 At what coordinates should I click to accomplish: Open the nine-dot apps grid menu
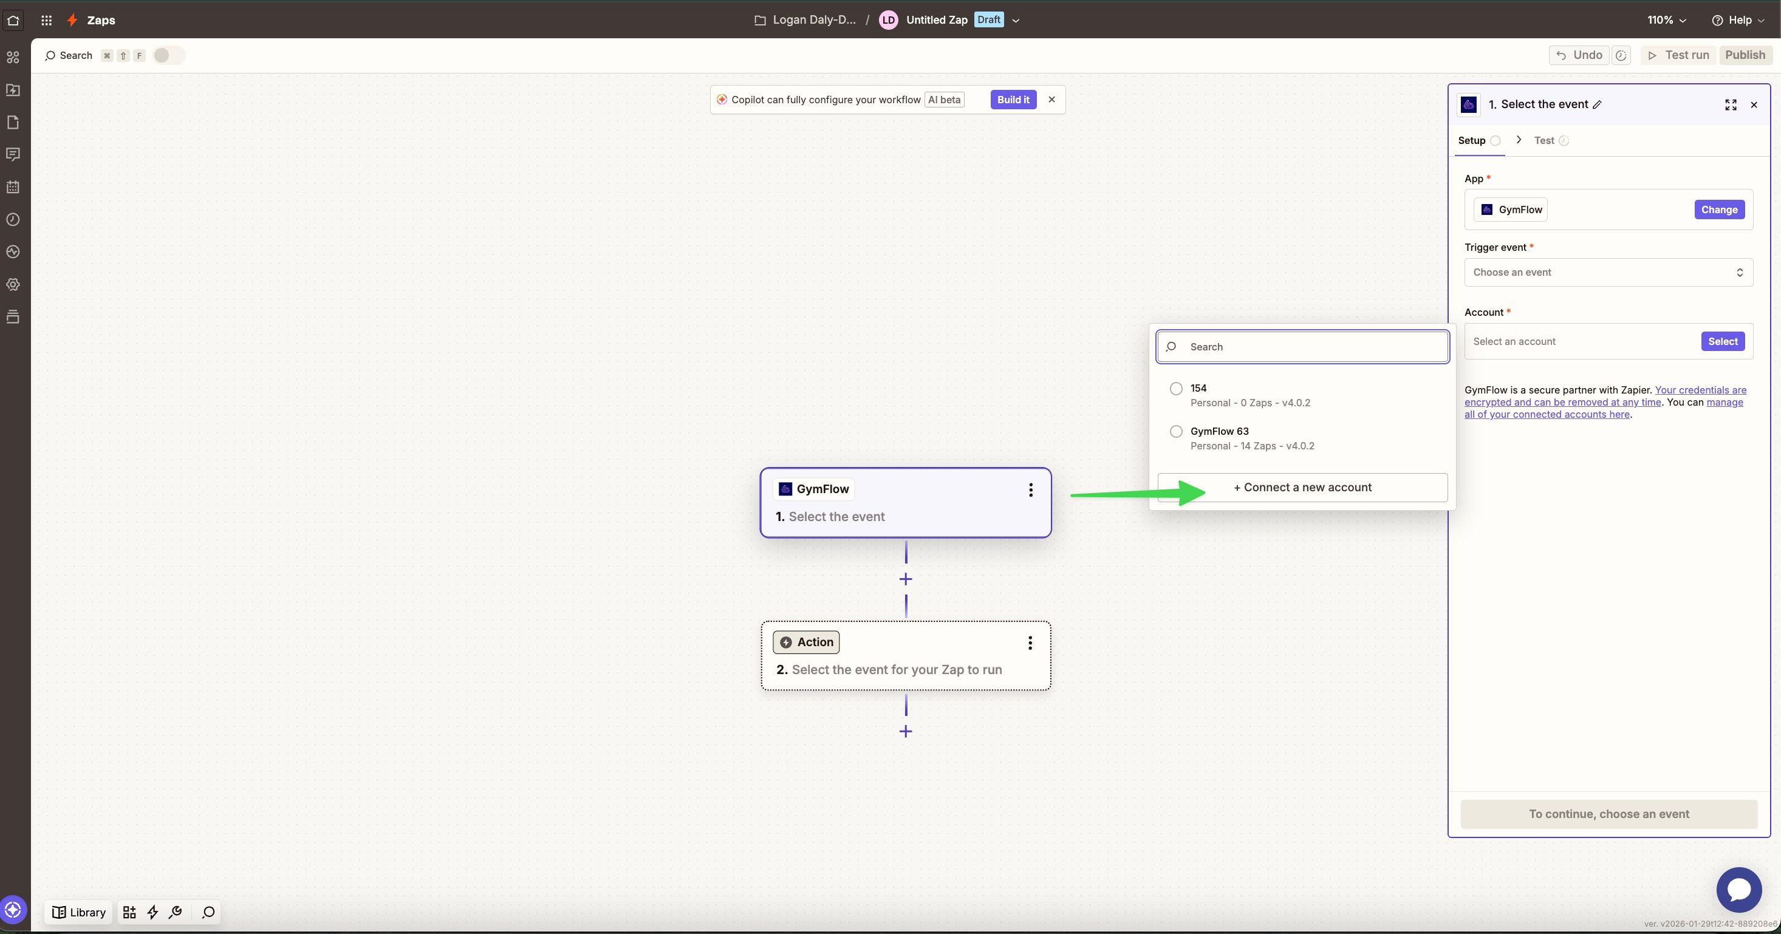tap(46, 20)
